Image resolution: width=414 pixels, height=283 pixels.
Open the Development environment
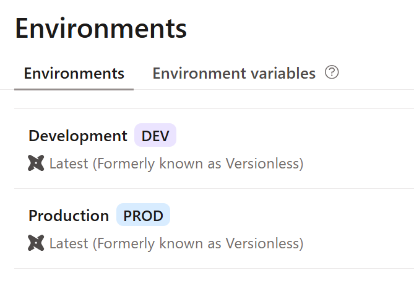pyautogui.click(x=78, y=136)
